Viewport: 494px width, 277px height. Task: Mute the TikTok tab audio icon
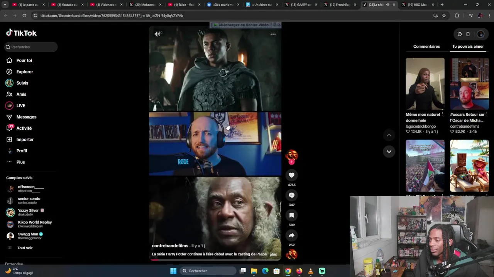tap(387, 5)
